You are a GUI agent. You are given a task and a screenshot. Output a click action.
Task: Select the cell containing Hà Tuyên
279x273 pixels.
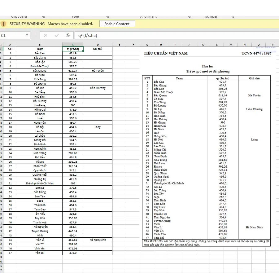tap(98, 71)
